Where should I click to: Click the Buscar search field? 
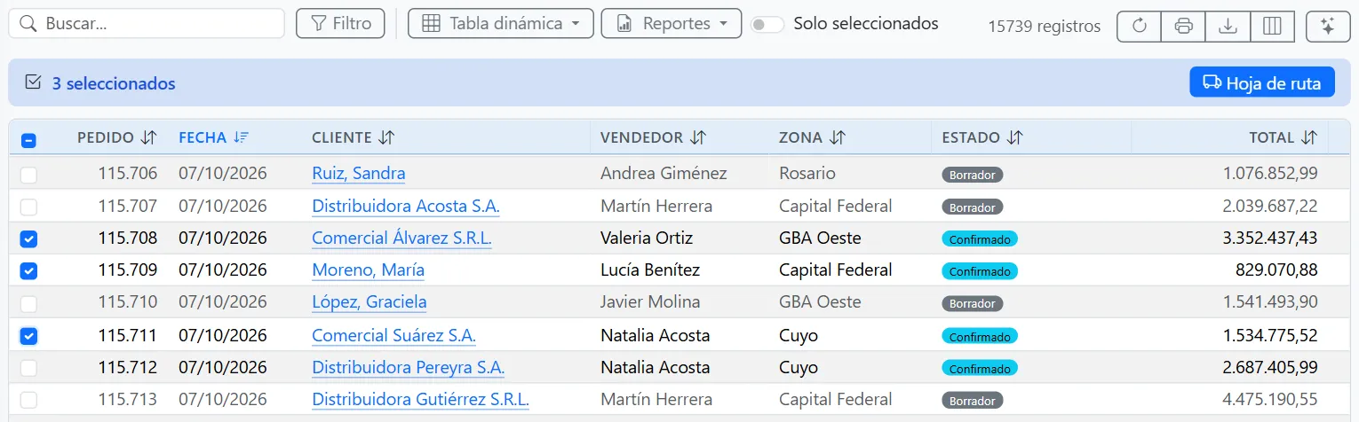(147, 23)
